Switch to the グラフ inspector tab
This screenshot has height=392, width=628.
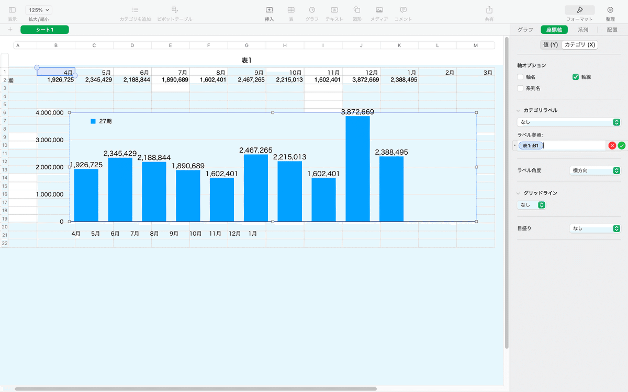coord(525,30)
